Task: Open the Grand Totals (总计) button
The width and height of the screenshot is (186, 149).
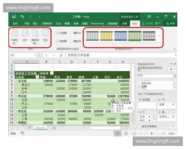Action: (25, 37)
